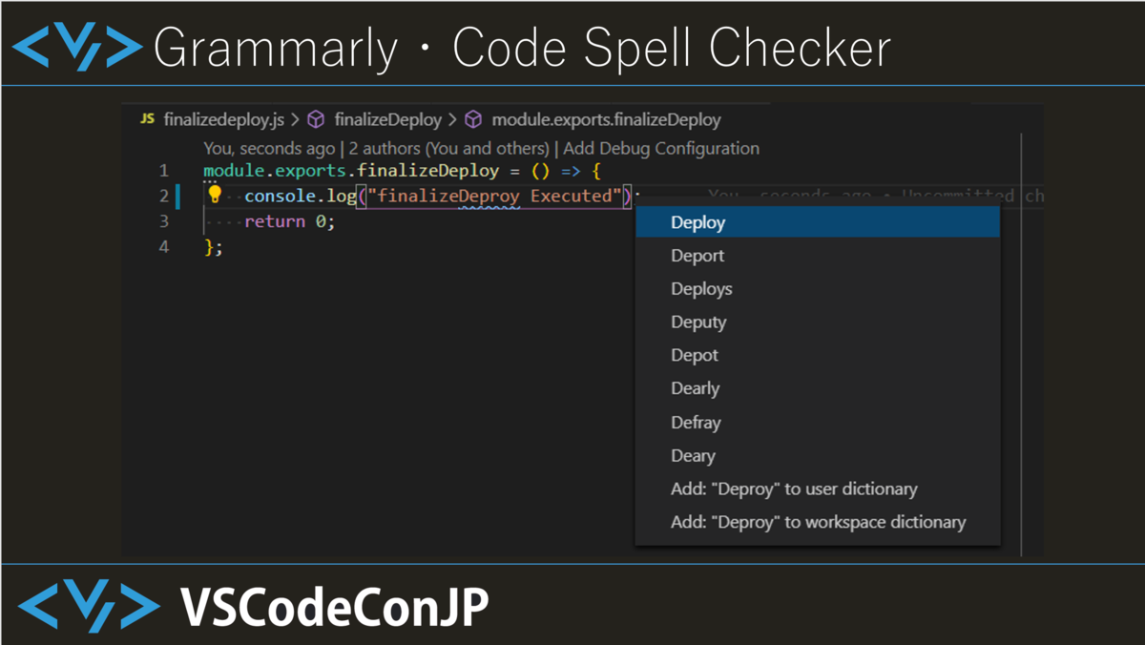Click finalizeDeploy cube symbol icon in breadcrumb

pos(316,119)
